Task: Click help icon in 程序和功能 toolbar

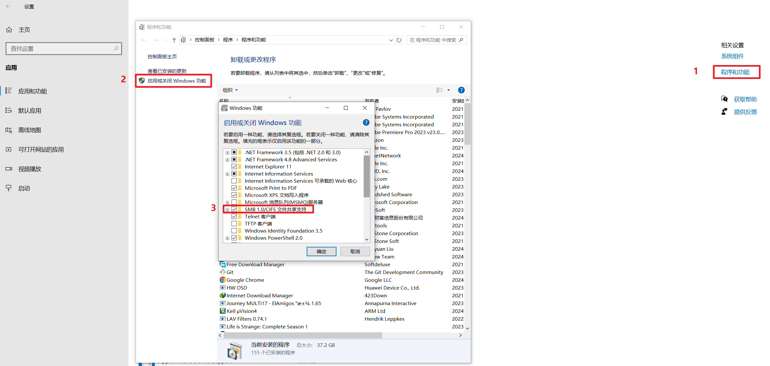Action: click(x=461, y=90)
